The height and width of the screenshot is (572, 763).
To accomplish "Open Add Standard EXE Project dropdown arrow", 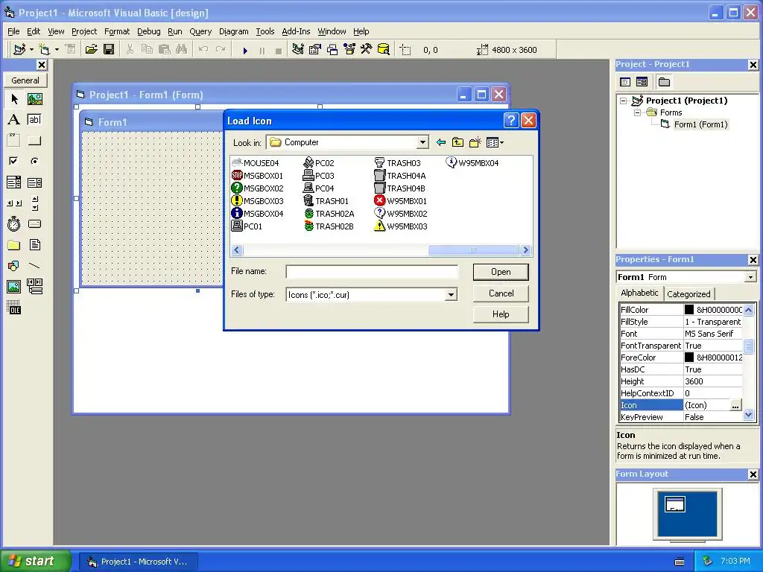I will (31, 50).
